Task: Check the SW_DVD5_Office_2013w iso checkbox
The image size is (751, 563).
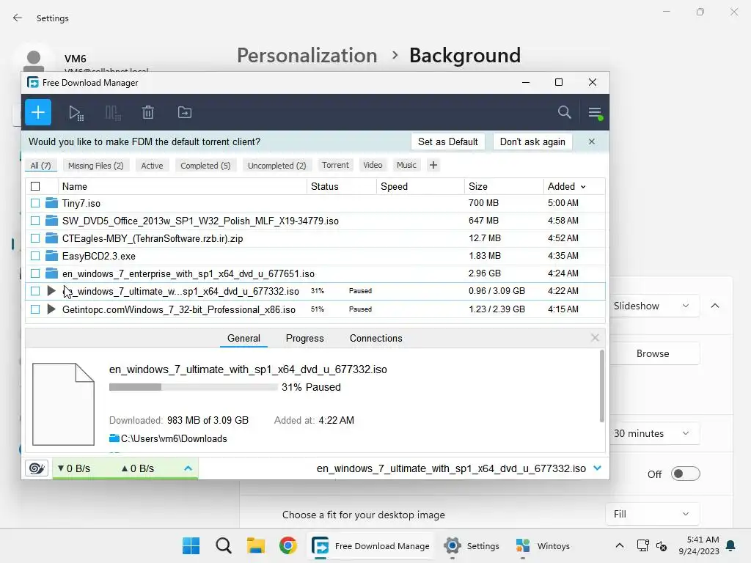Action: coord(35,221)
